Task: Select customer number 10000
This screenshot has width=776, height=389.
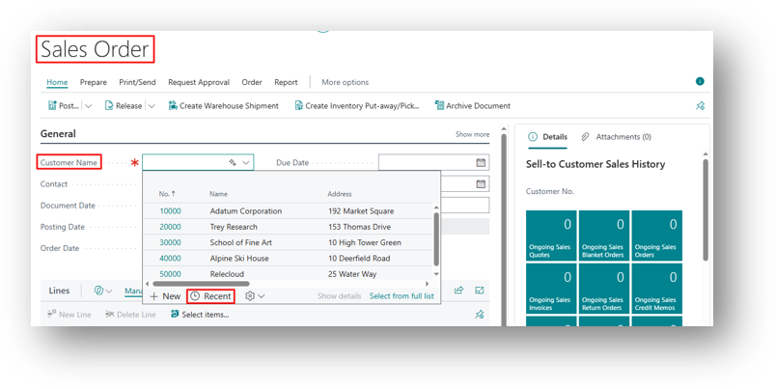Action: coord(170,210)
